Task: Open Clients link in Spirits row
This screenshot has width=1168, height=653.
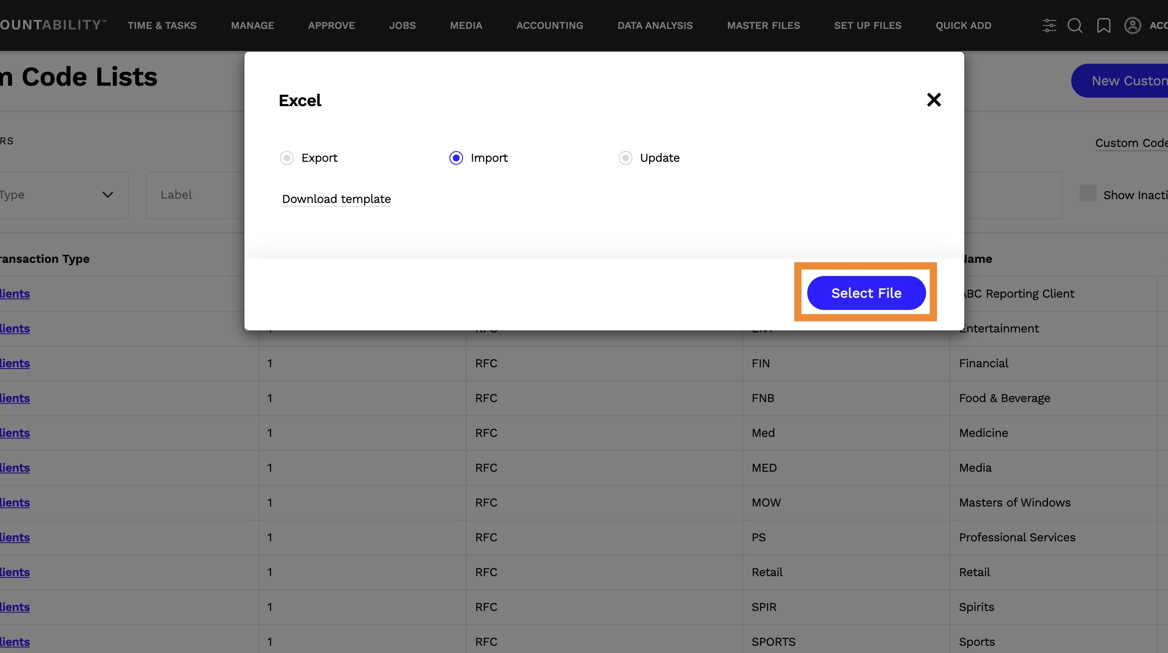Action: [x=14, y=607]
